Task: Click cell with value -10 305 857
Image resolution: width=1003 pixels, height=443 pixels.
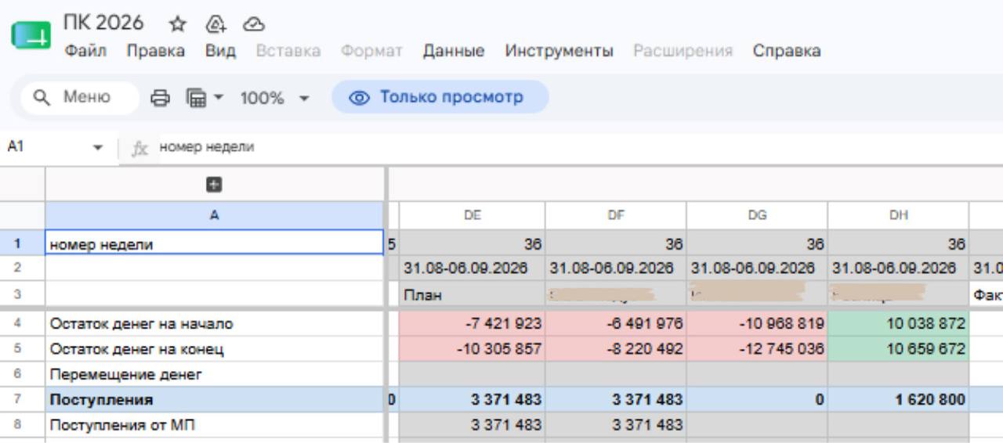Action: click(473, 349)
